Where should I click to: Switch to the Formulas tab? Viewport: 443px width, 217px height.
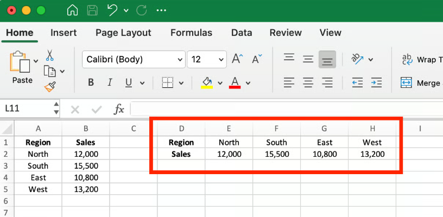point(191,33)
